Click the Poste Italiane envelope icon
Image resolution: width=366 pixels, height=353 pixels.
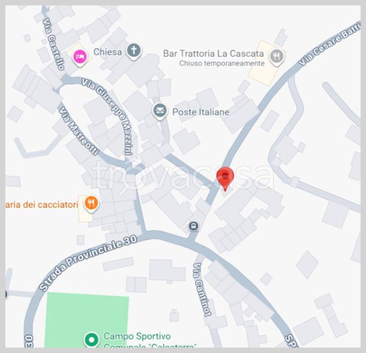160,111
